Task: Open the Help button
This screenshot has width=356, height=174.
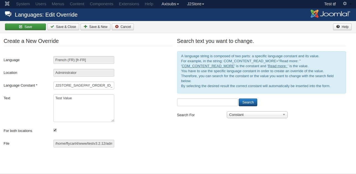Action: pos(342,27)
